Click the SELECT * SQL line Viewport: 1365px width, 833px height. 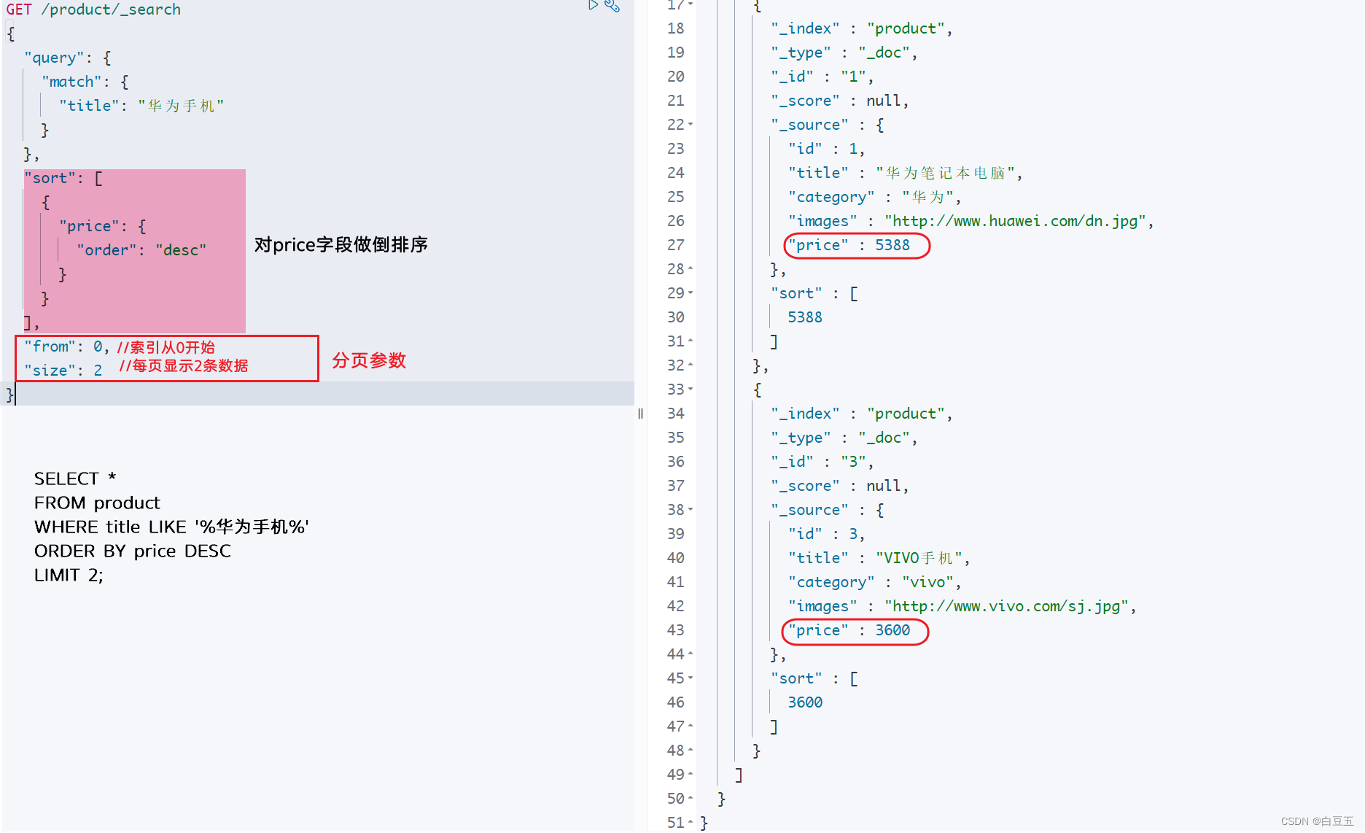[75, 479]
